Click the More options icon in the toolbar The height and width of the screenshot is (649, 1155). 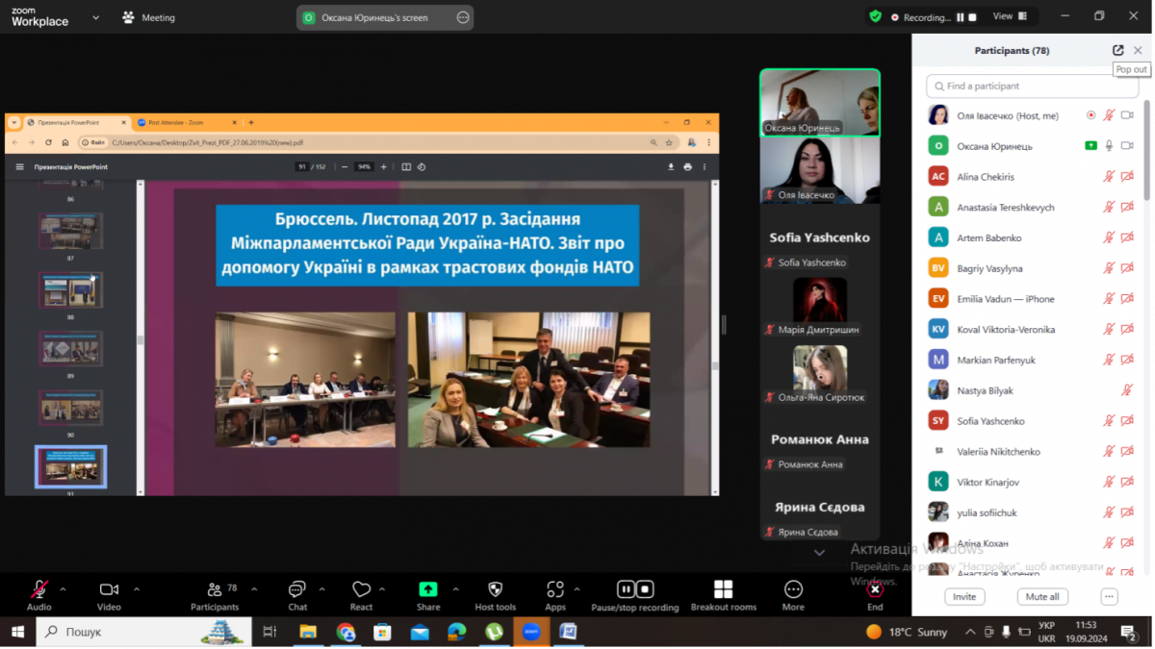pos(793,590)
